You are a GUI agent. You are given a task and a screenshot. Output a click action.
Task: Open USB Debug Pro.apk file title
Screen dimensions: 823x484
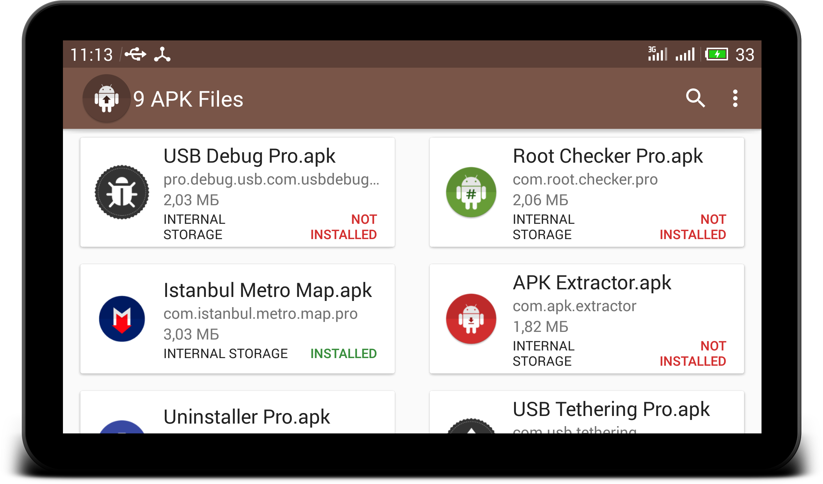[x=249, y=156]
